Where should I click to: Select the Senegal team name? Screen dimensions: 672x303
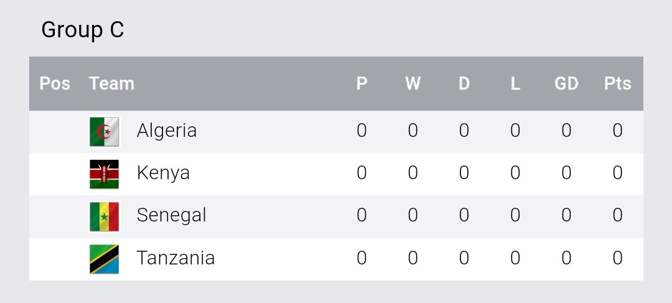[171, 215]
